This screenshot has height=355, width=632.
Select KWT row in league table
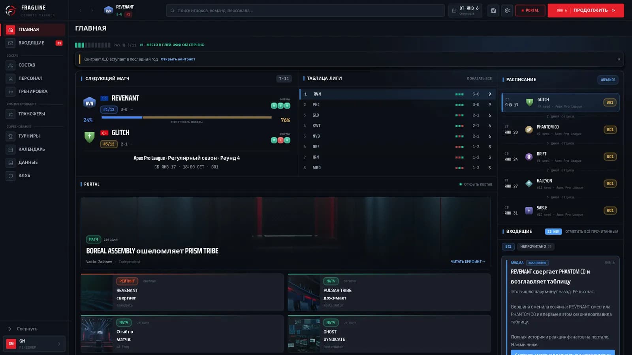(397, 126)
